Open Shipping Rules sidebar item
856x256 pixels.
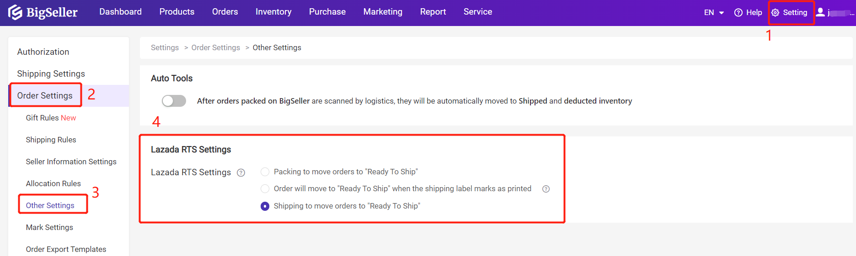click(51, 140)
